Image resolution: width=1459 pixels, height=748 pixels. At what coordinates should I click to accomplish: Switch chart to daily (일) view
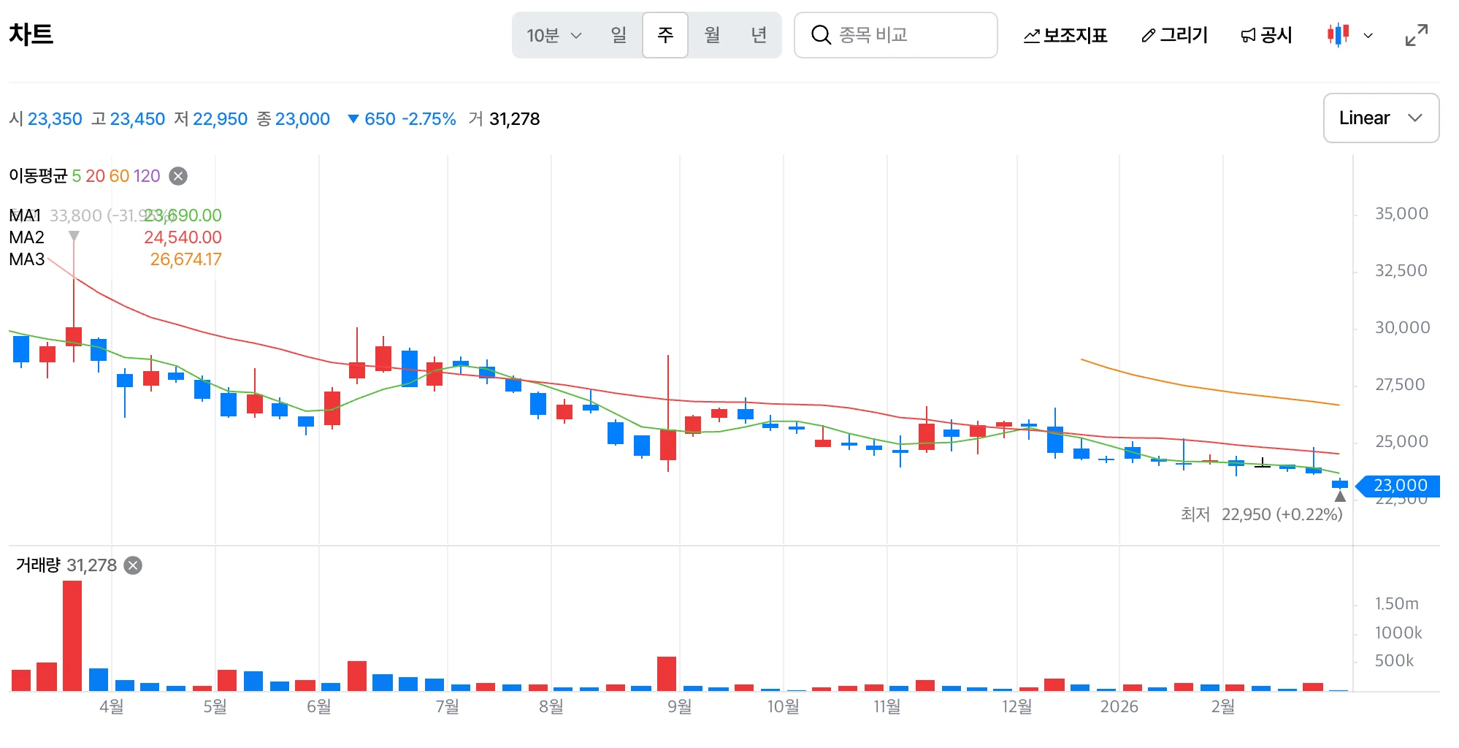coord(619,35)
